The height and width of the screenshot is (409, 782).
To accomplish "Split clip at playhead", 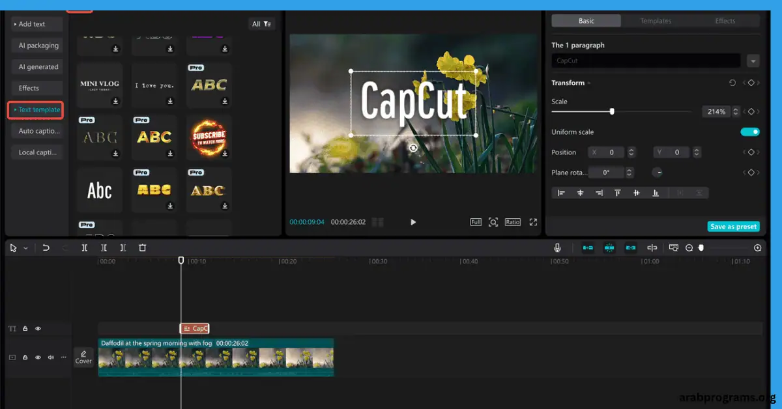I will click(85, 247).
